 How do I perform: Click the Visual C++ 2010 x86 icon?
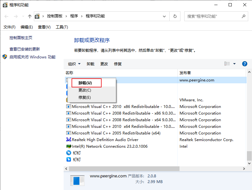pos(69,107)
